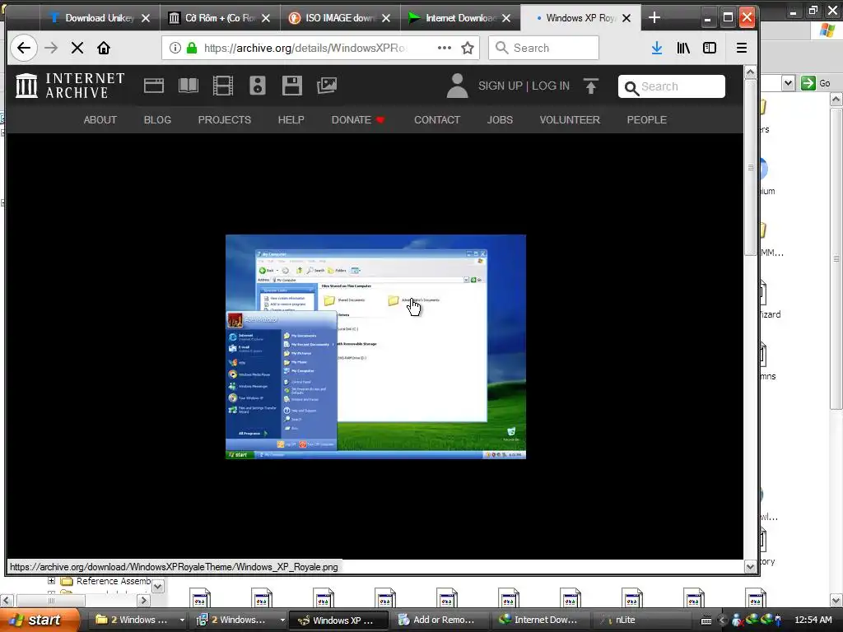Click the Windows XP Royale screenshot image
The width and height of the screenshot is (843, 632).
point(375,346)
